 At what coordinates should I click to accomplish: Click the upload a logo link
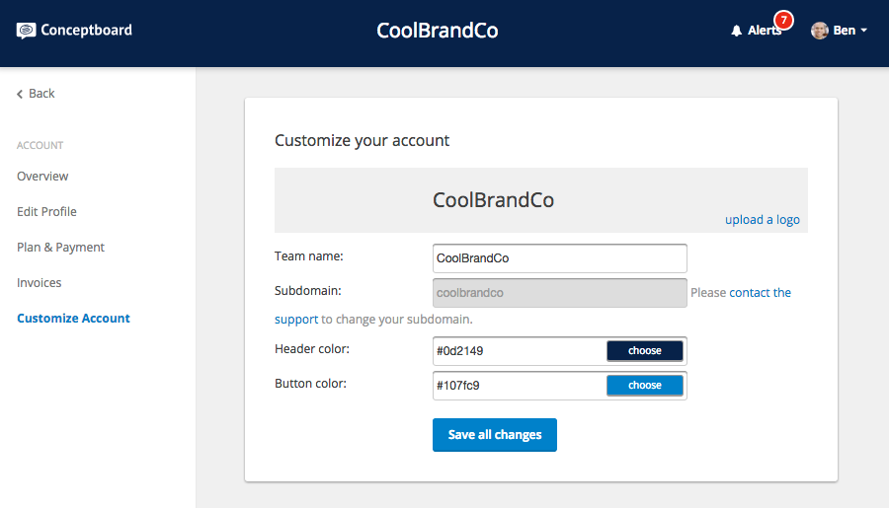762,220
